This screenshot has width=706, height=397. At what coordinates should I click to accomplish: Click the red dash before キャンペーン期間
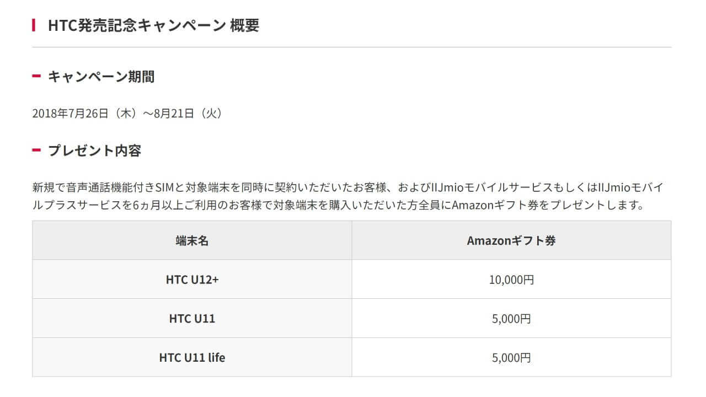[36, 76]
